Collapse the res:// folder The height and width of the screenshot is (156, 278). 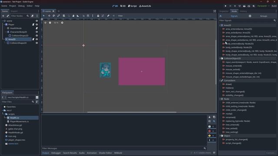[x=3, y=110]
